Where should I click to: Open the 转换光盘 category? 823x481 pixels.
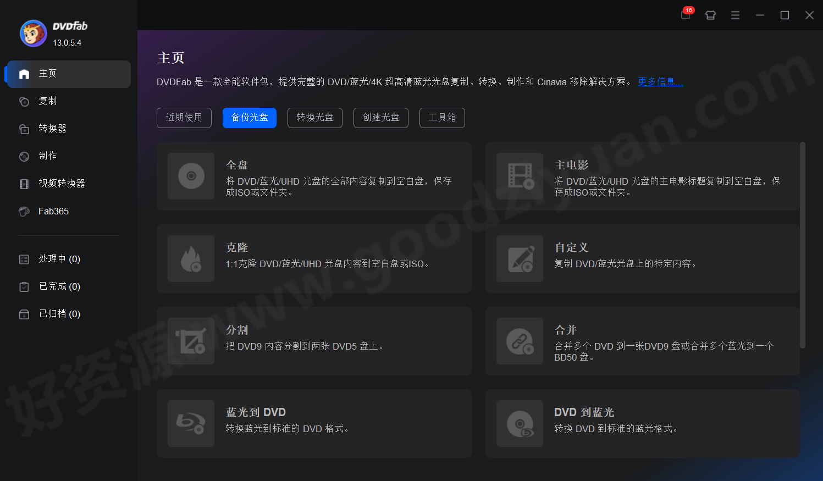314,118
